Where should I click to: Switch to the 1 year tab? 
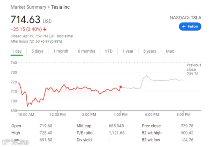[128, 51]
